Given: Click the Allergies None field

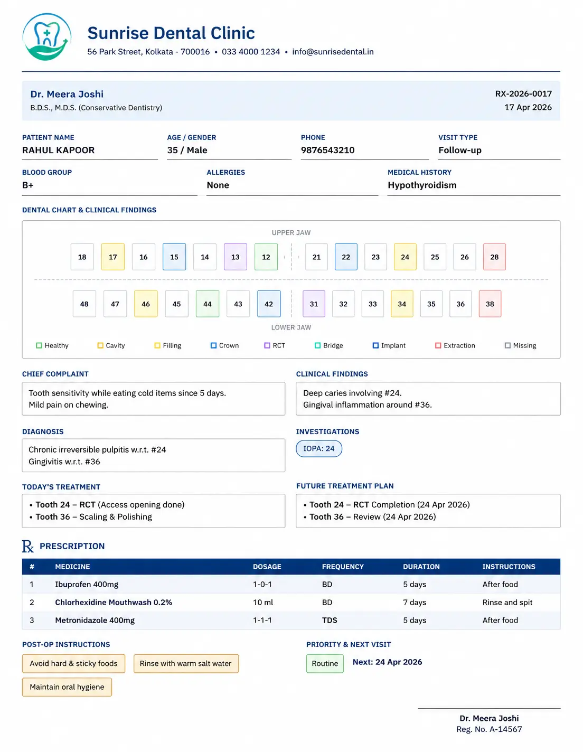Looking at the screenshot, I should point(293,185).
